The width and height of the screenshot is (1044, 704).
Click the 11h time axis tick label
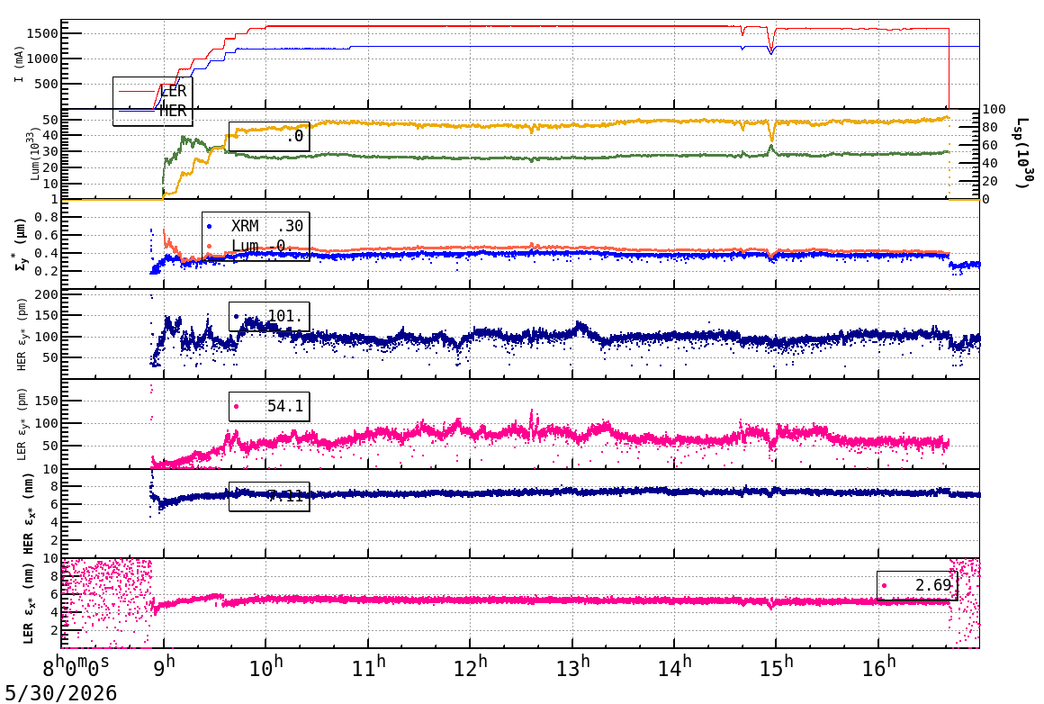pos(368,667)
